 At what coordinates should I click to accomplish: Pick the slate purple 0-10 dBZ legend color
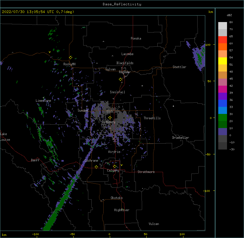click(222, 132)
